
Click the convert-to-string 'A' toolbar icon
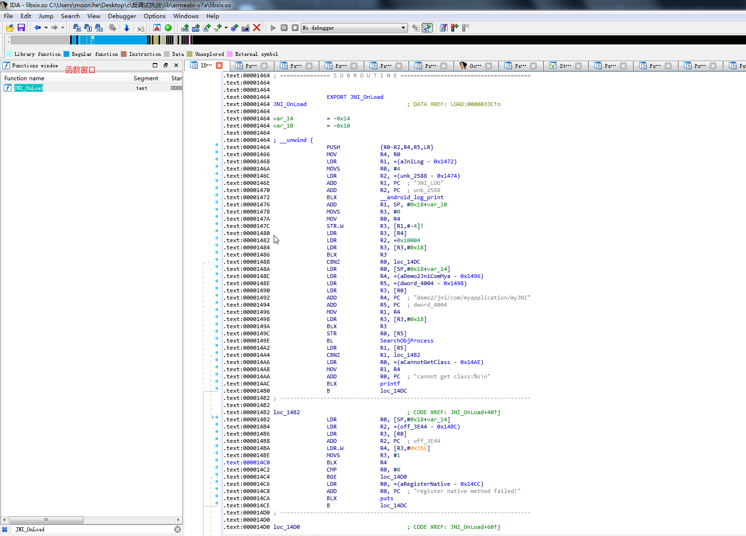pos(207,28)
